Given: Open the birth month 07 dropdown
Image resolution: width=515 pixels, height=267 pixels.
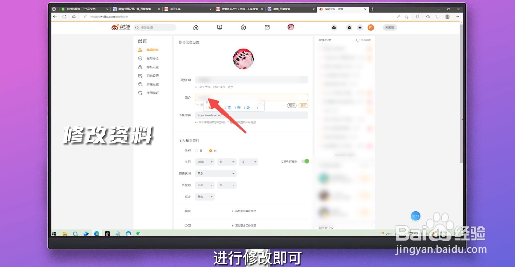Looking at the screenshot, I should 227,162.
